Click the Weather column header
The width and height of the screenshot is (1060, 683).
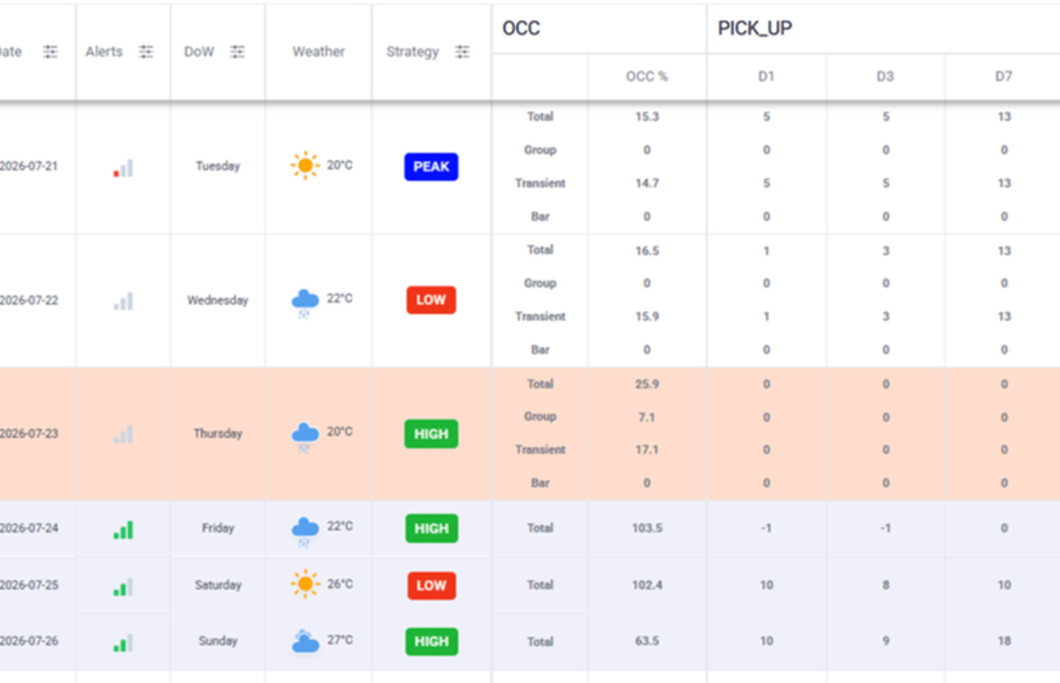pos(319,52)
